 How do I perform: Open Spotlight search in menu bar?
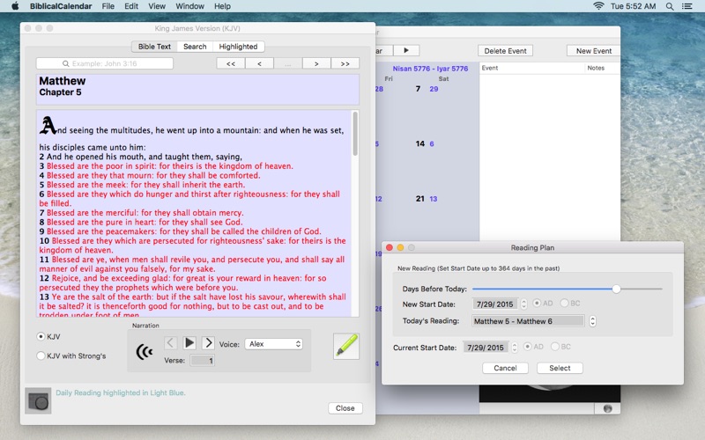[670, 6]
